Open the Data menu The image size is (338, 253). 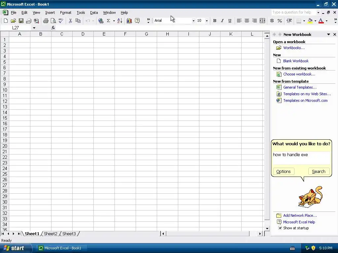[94, 13]
